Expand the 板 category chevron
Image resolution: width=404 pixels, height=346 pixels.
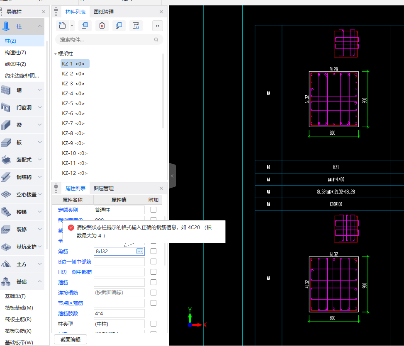(x=40, y=142)
